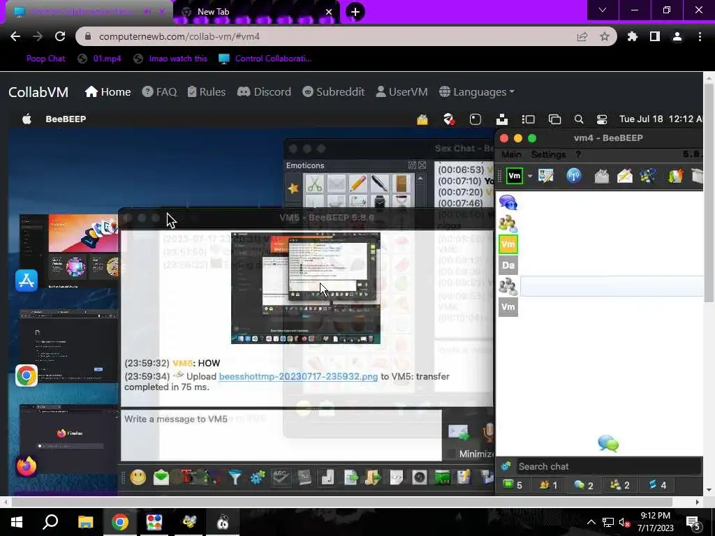The width and height of the screenshot is (715, 536).
Task: Click the blue broadcast antenna icon
Action: pos(574,176)
